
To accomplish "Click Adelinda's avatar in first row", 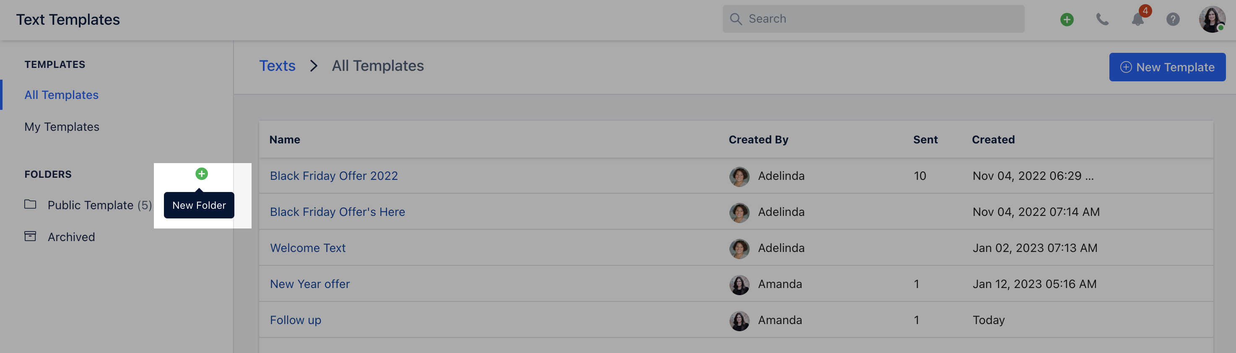I will click(x=739, y=176).
